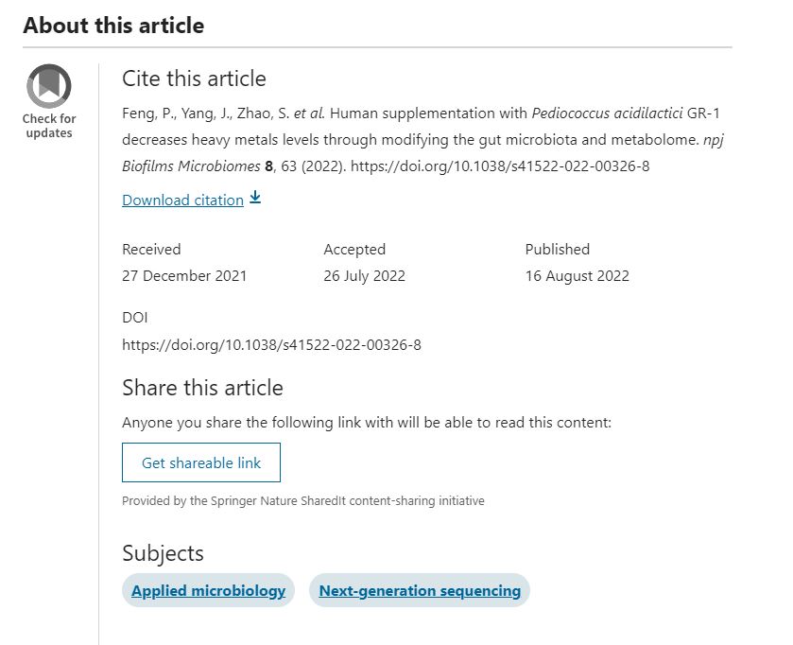Click the italic Pediococcus acidilactici species name

(607, 113)
